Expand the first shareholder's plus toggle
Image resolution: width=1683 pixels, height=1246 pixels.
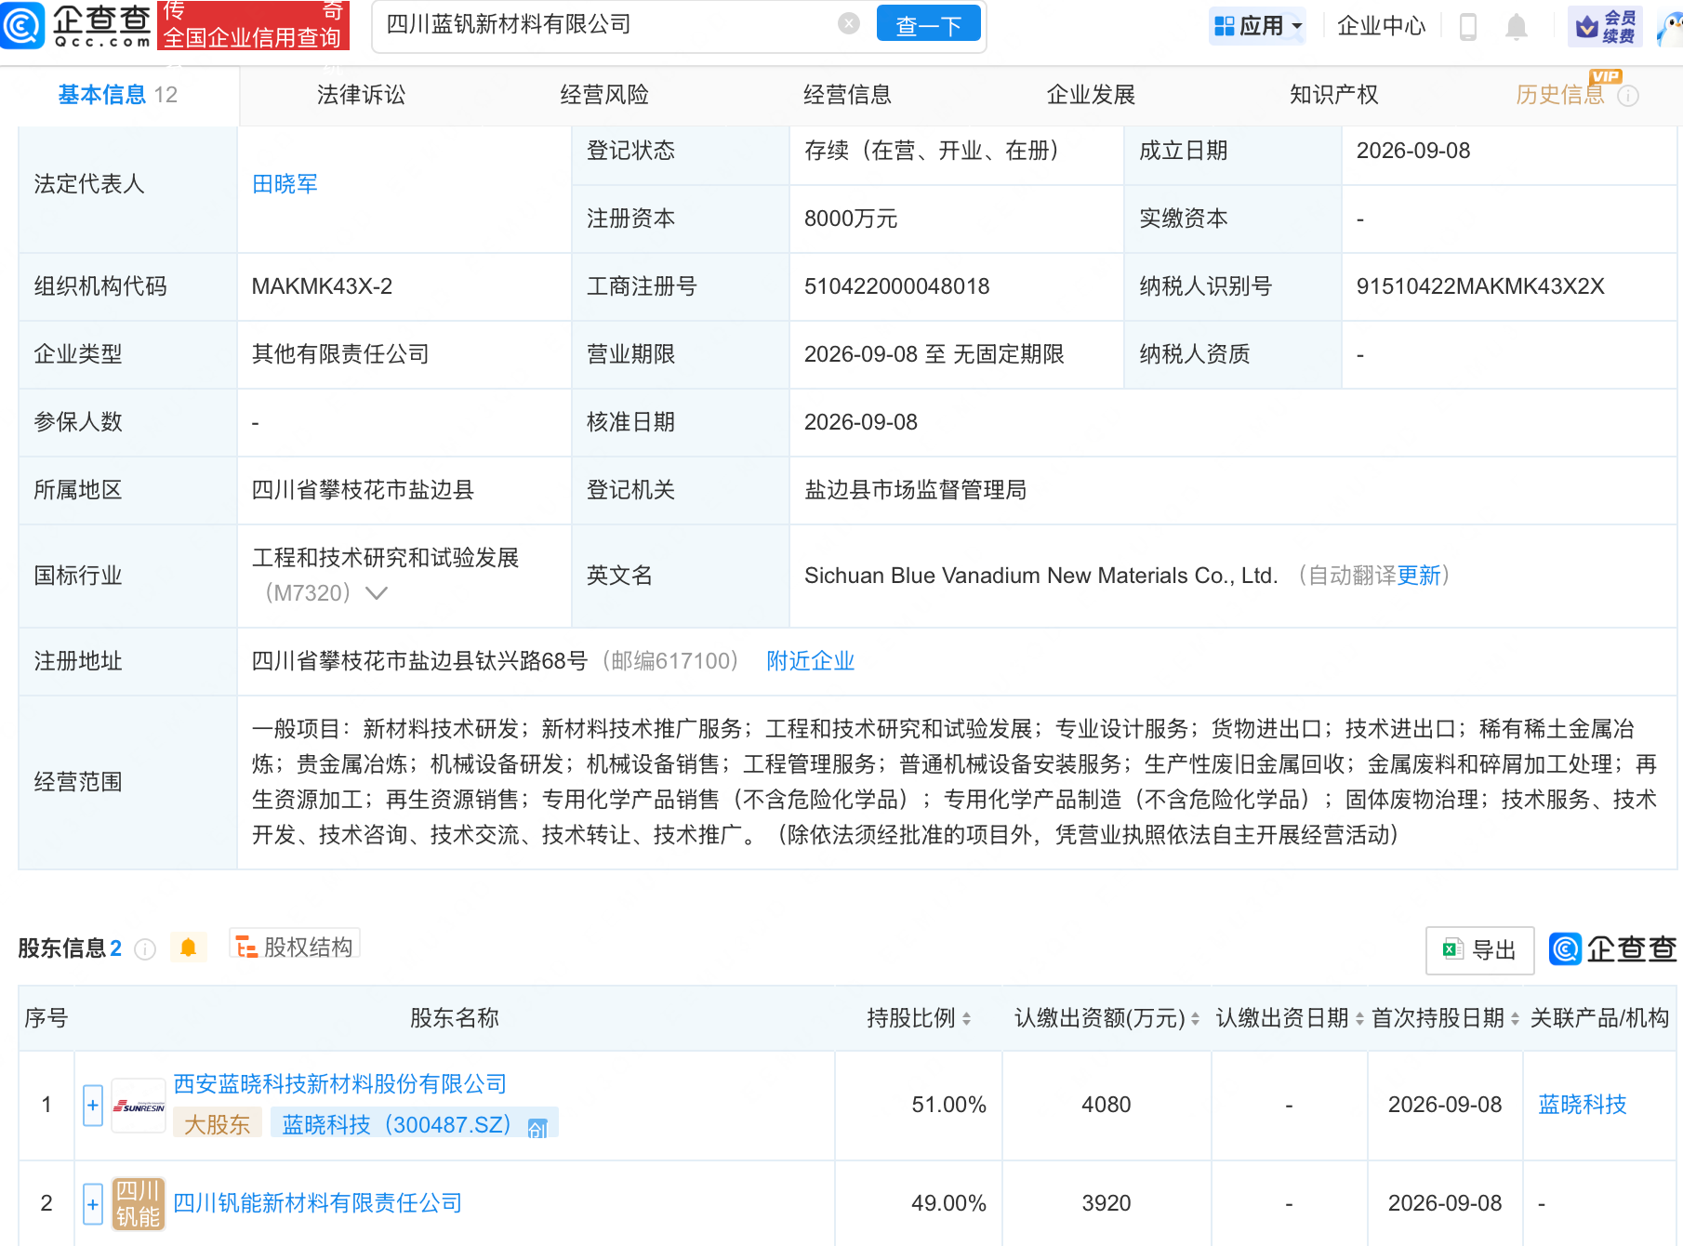point(93,1105)
